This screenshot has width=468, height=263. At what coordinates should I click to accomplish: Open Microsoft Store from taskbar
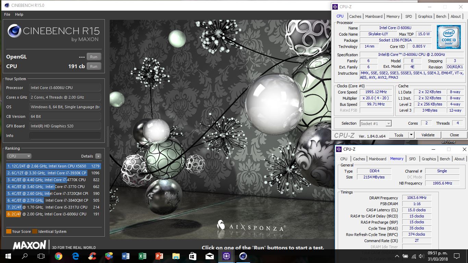(193, 256)
